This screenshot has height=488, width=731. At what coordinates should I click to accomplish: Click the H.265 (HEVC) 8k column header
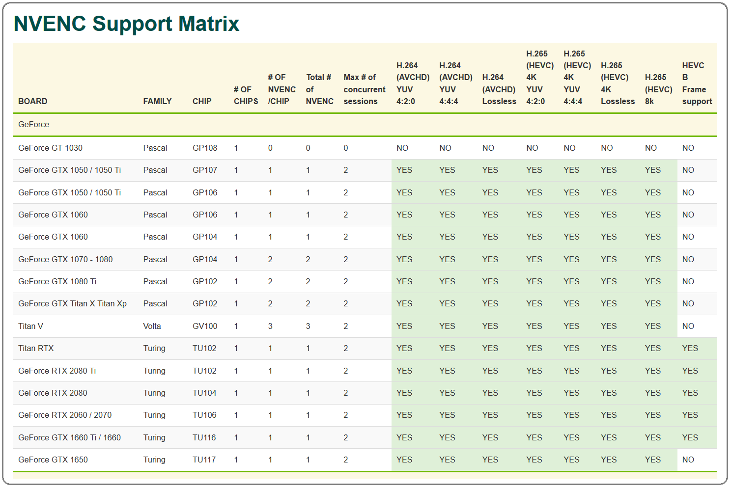658,89
